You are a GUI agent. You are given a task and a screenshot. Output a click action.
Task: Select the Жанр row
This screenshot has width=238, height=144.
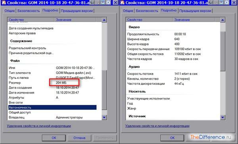171,108
